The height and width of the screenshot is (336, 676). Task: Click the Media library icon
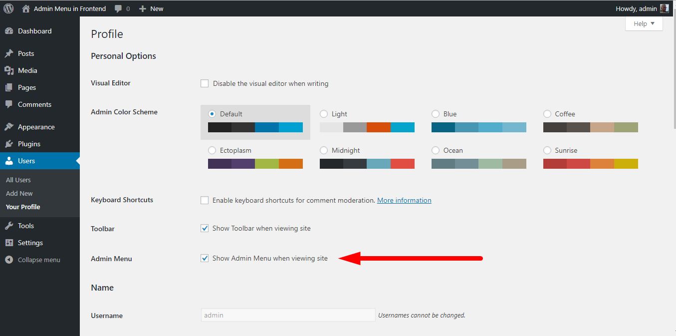[x=9, y=70]
